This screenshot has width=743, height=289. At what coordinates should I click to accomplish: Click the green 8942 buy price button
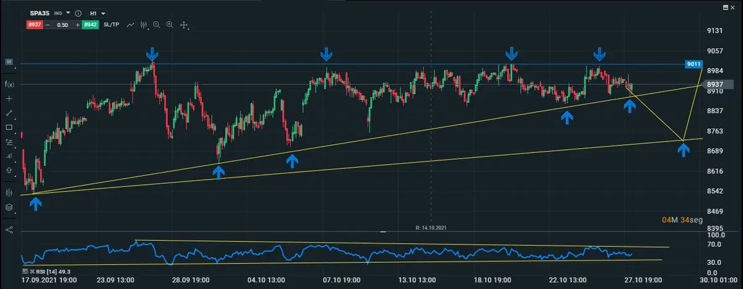(x=92, y=25)
